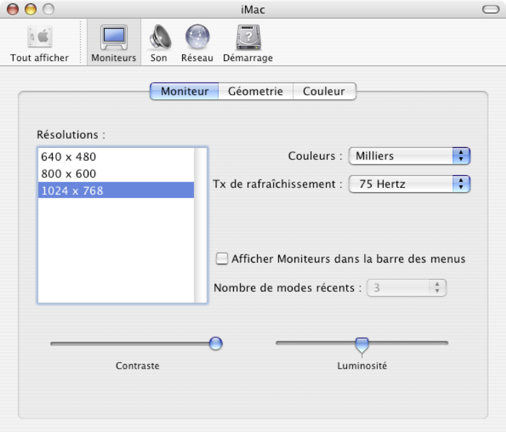
Task: Open Tout afficher preferences
Action: click(x=40, y=43)
